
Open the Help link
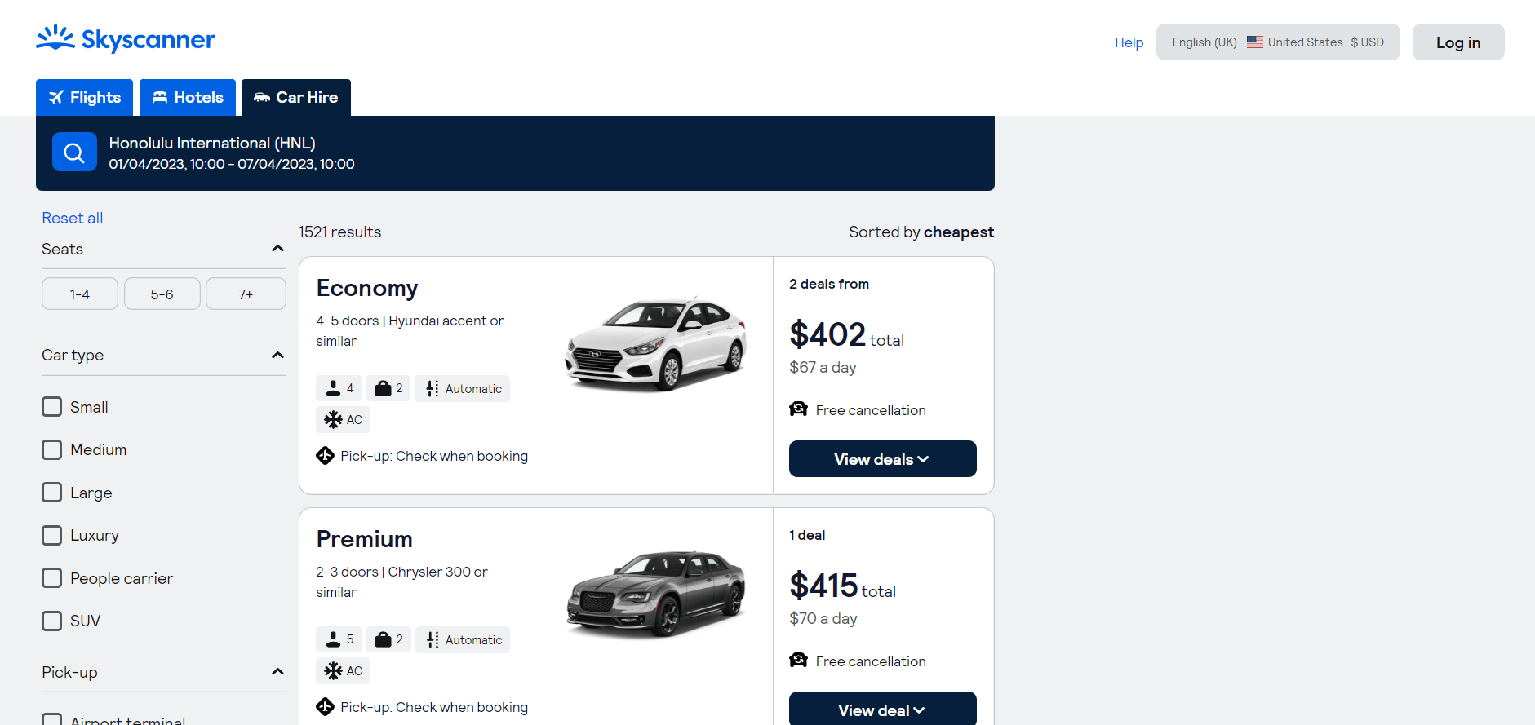[x=1129, y=42]
